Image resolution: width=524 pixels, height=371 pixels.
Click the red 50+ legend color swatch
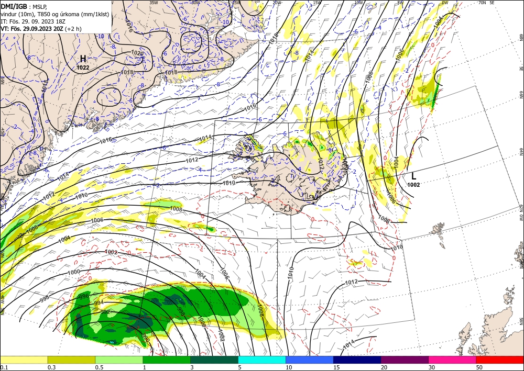pos(500,359)
